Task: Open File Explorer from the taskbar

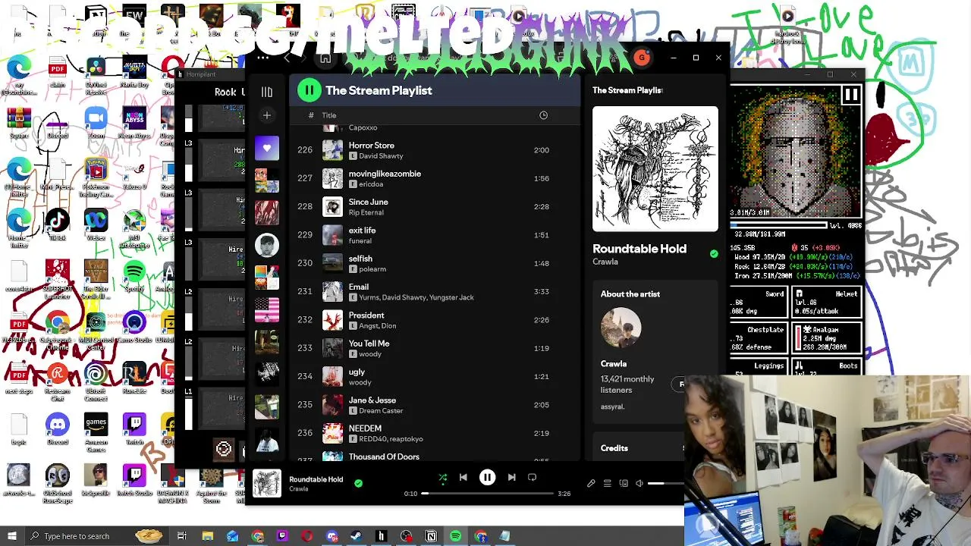Action: (x=207, y=536)
